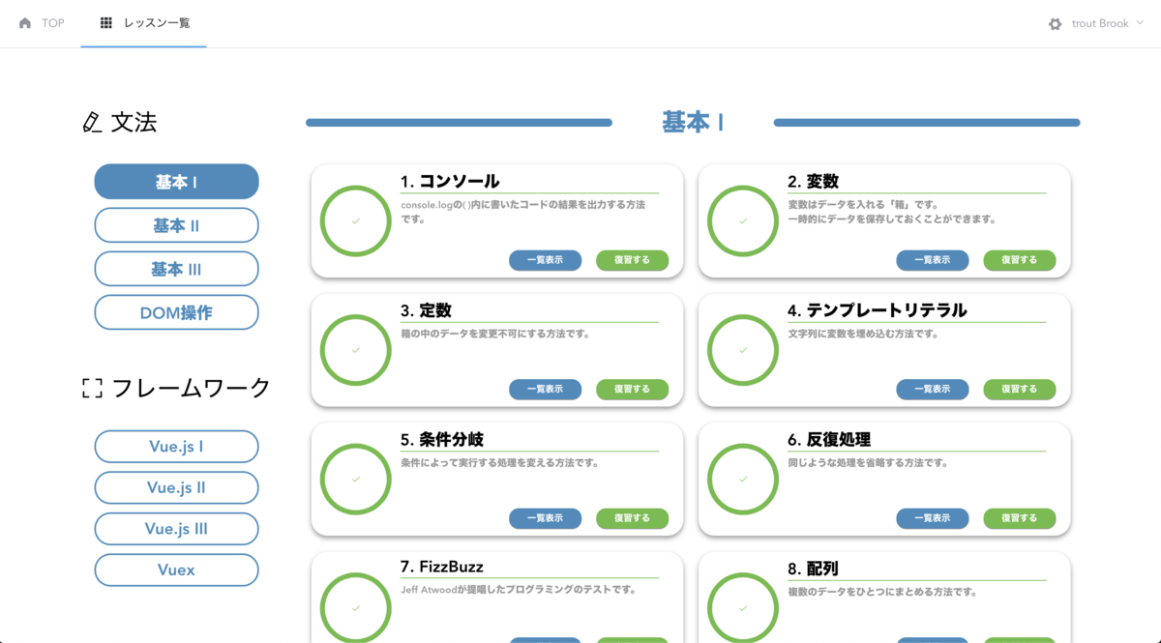Click the home icon beside TOP
Screen dimensions: 1161x643
[25, 23]
